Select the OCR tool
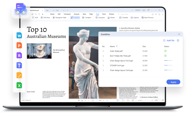The width and height of the screenshot is (189, 114). point(35,17)
